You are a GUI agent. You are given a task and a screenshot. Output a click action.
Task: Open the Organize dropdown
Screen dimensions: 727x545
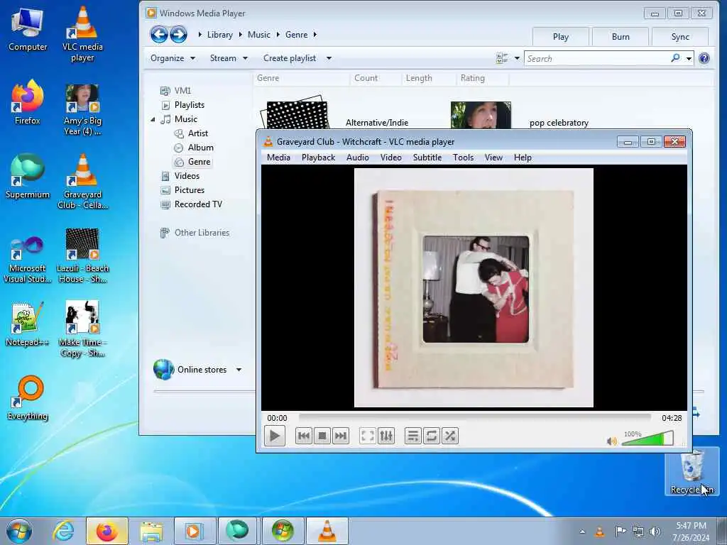[x=173, y=58]
